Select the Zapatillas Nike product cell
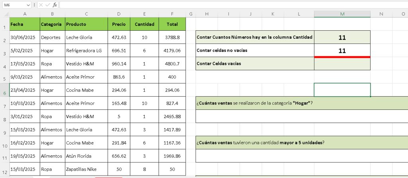 [x=86, y=169]
